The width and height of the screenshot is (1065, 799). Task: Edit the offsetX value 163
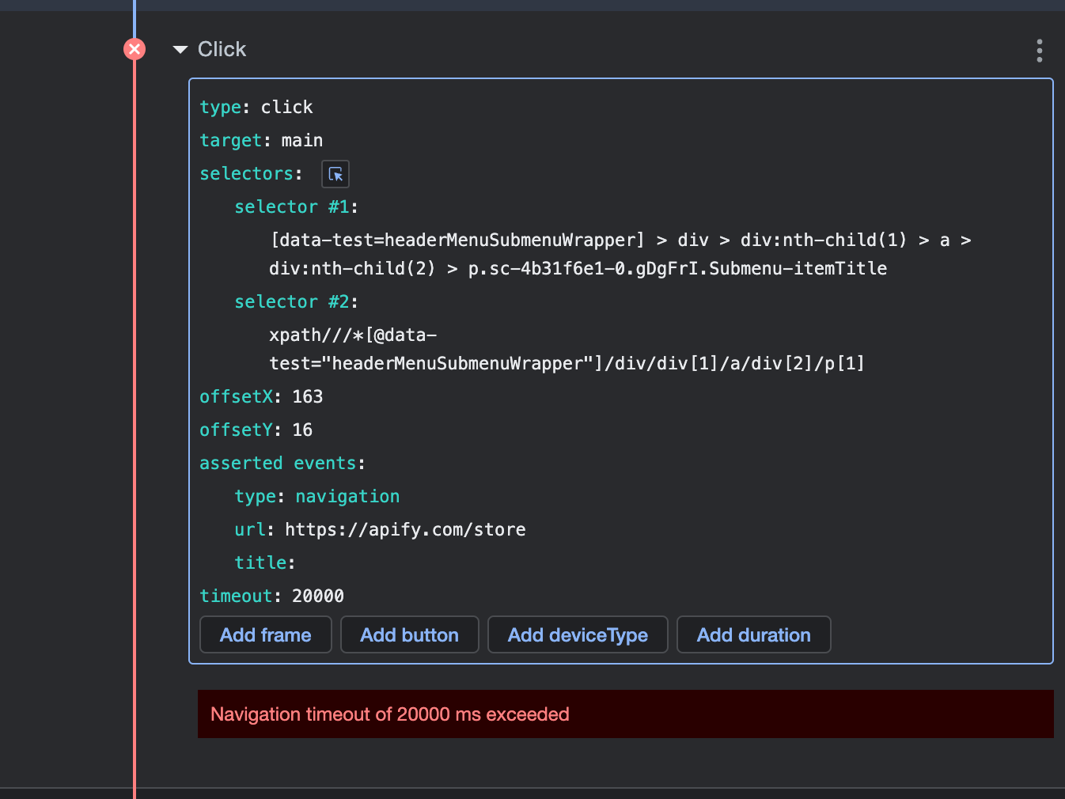(x=308, y=396)
